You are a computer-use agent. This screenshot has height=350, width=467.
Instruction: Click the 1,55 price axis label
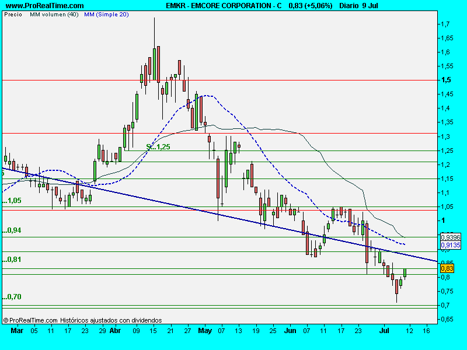447,66
